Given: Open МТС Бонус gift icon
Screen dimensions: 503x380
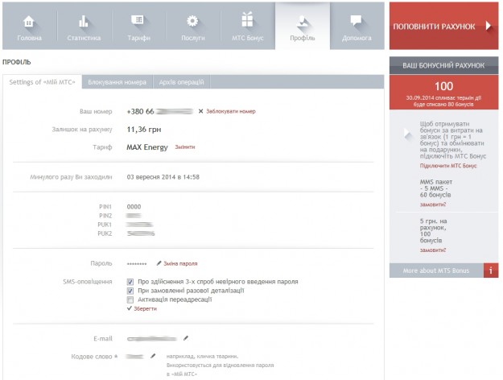Looking at the screenshot, I should point(248,21).
